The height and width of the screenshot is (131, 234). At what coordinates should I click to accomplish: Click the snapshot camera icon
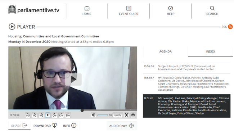pyautogui.click(x=133, y=115)
